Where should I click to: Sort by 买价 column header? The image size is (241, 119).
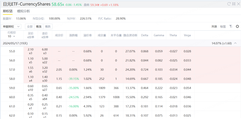point(30,35)
